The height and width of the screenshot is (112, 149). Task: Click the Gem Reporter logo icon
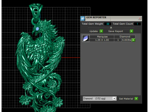83,18
